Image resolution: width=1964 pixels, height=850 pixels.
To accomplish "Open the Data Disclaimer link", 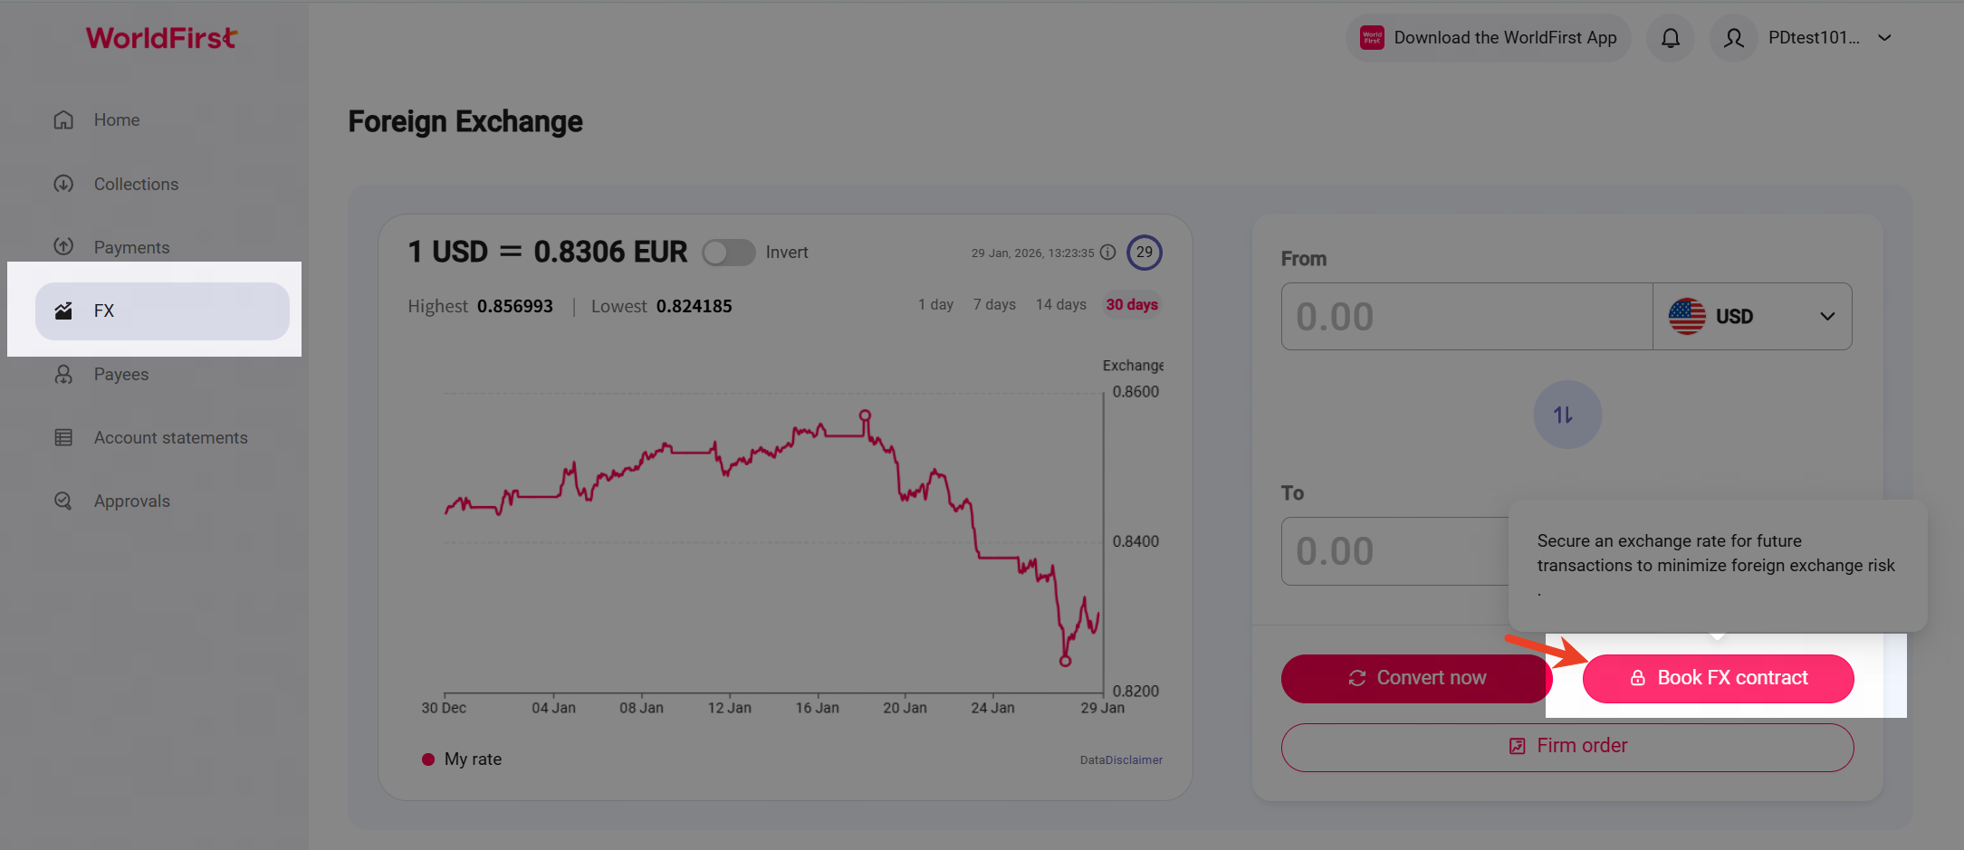I will 1121,760.
